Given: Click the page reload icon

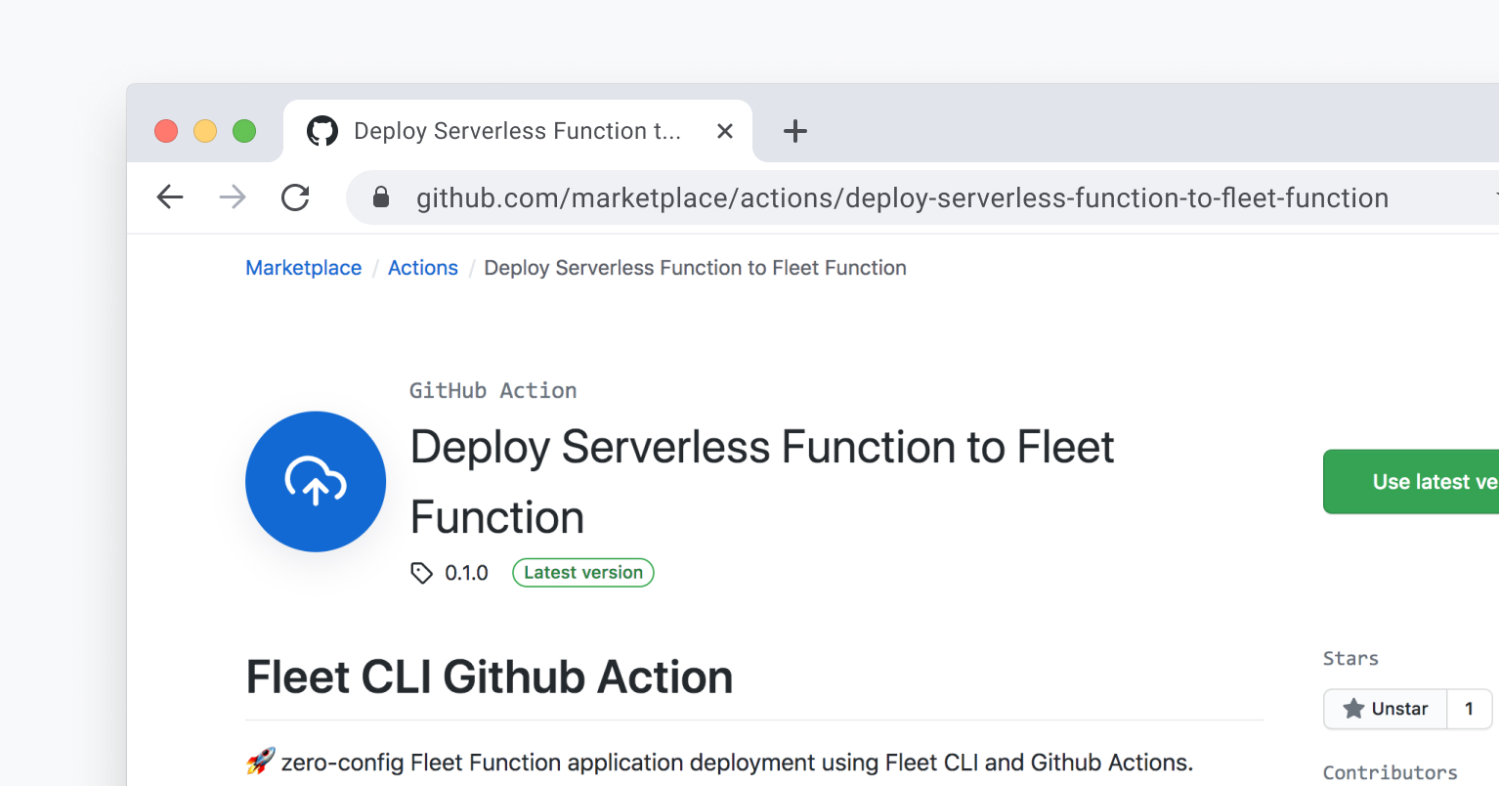Looking at the screenshot, I should [x=295, y=196].
